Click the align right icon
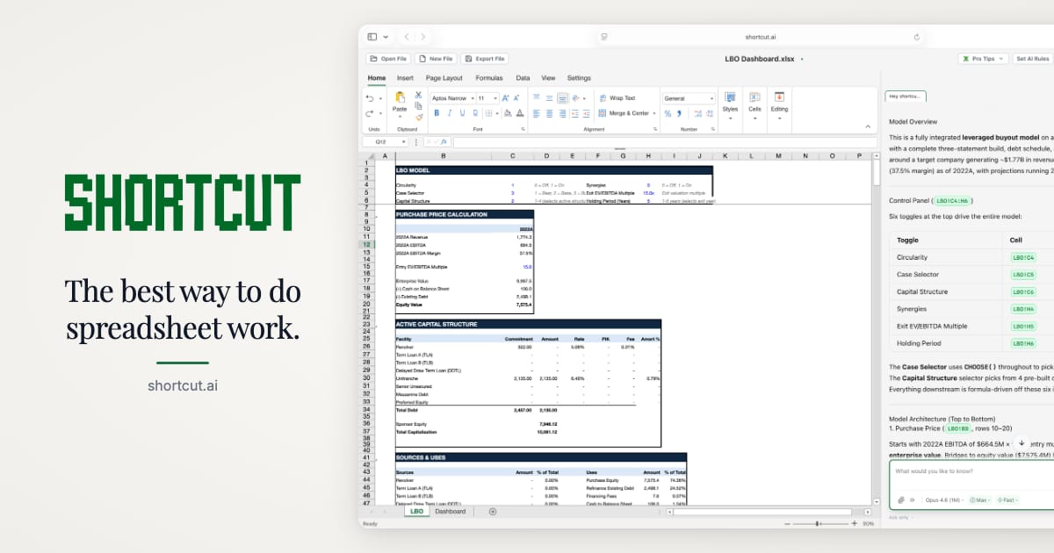The image size is (1054, 553). [x=562, y=113]
